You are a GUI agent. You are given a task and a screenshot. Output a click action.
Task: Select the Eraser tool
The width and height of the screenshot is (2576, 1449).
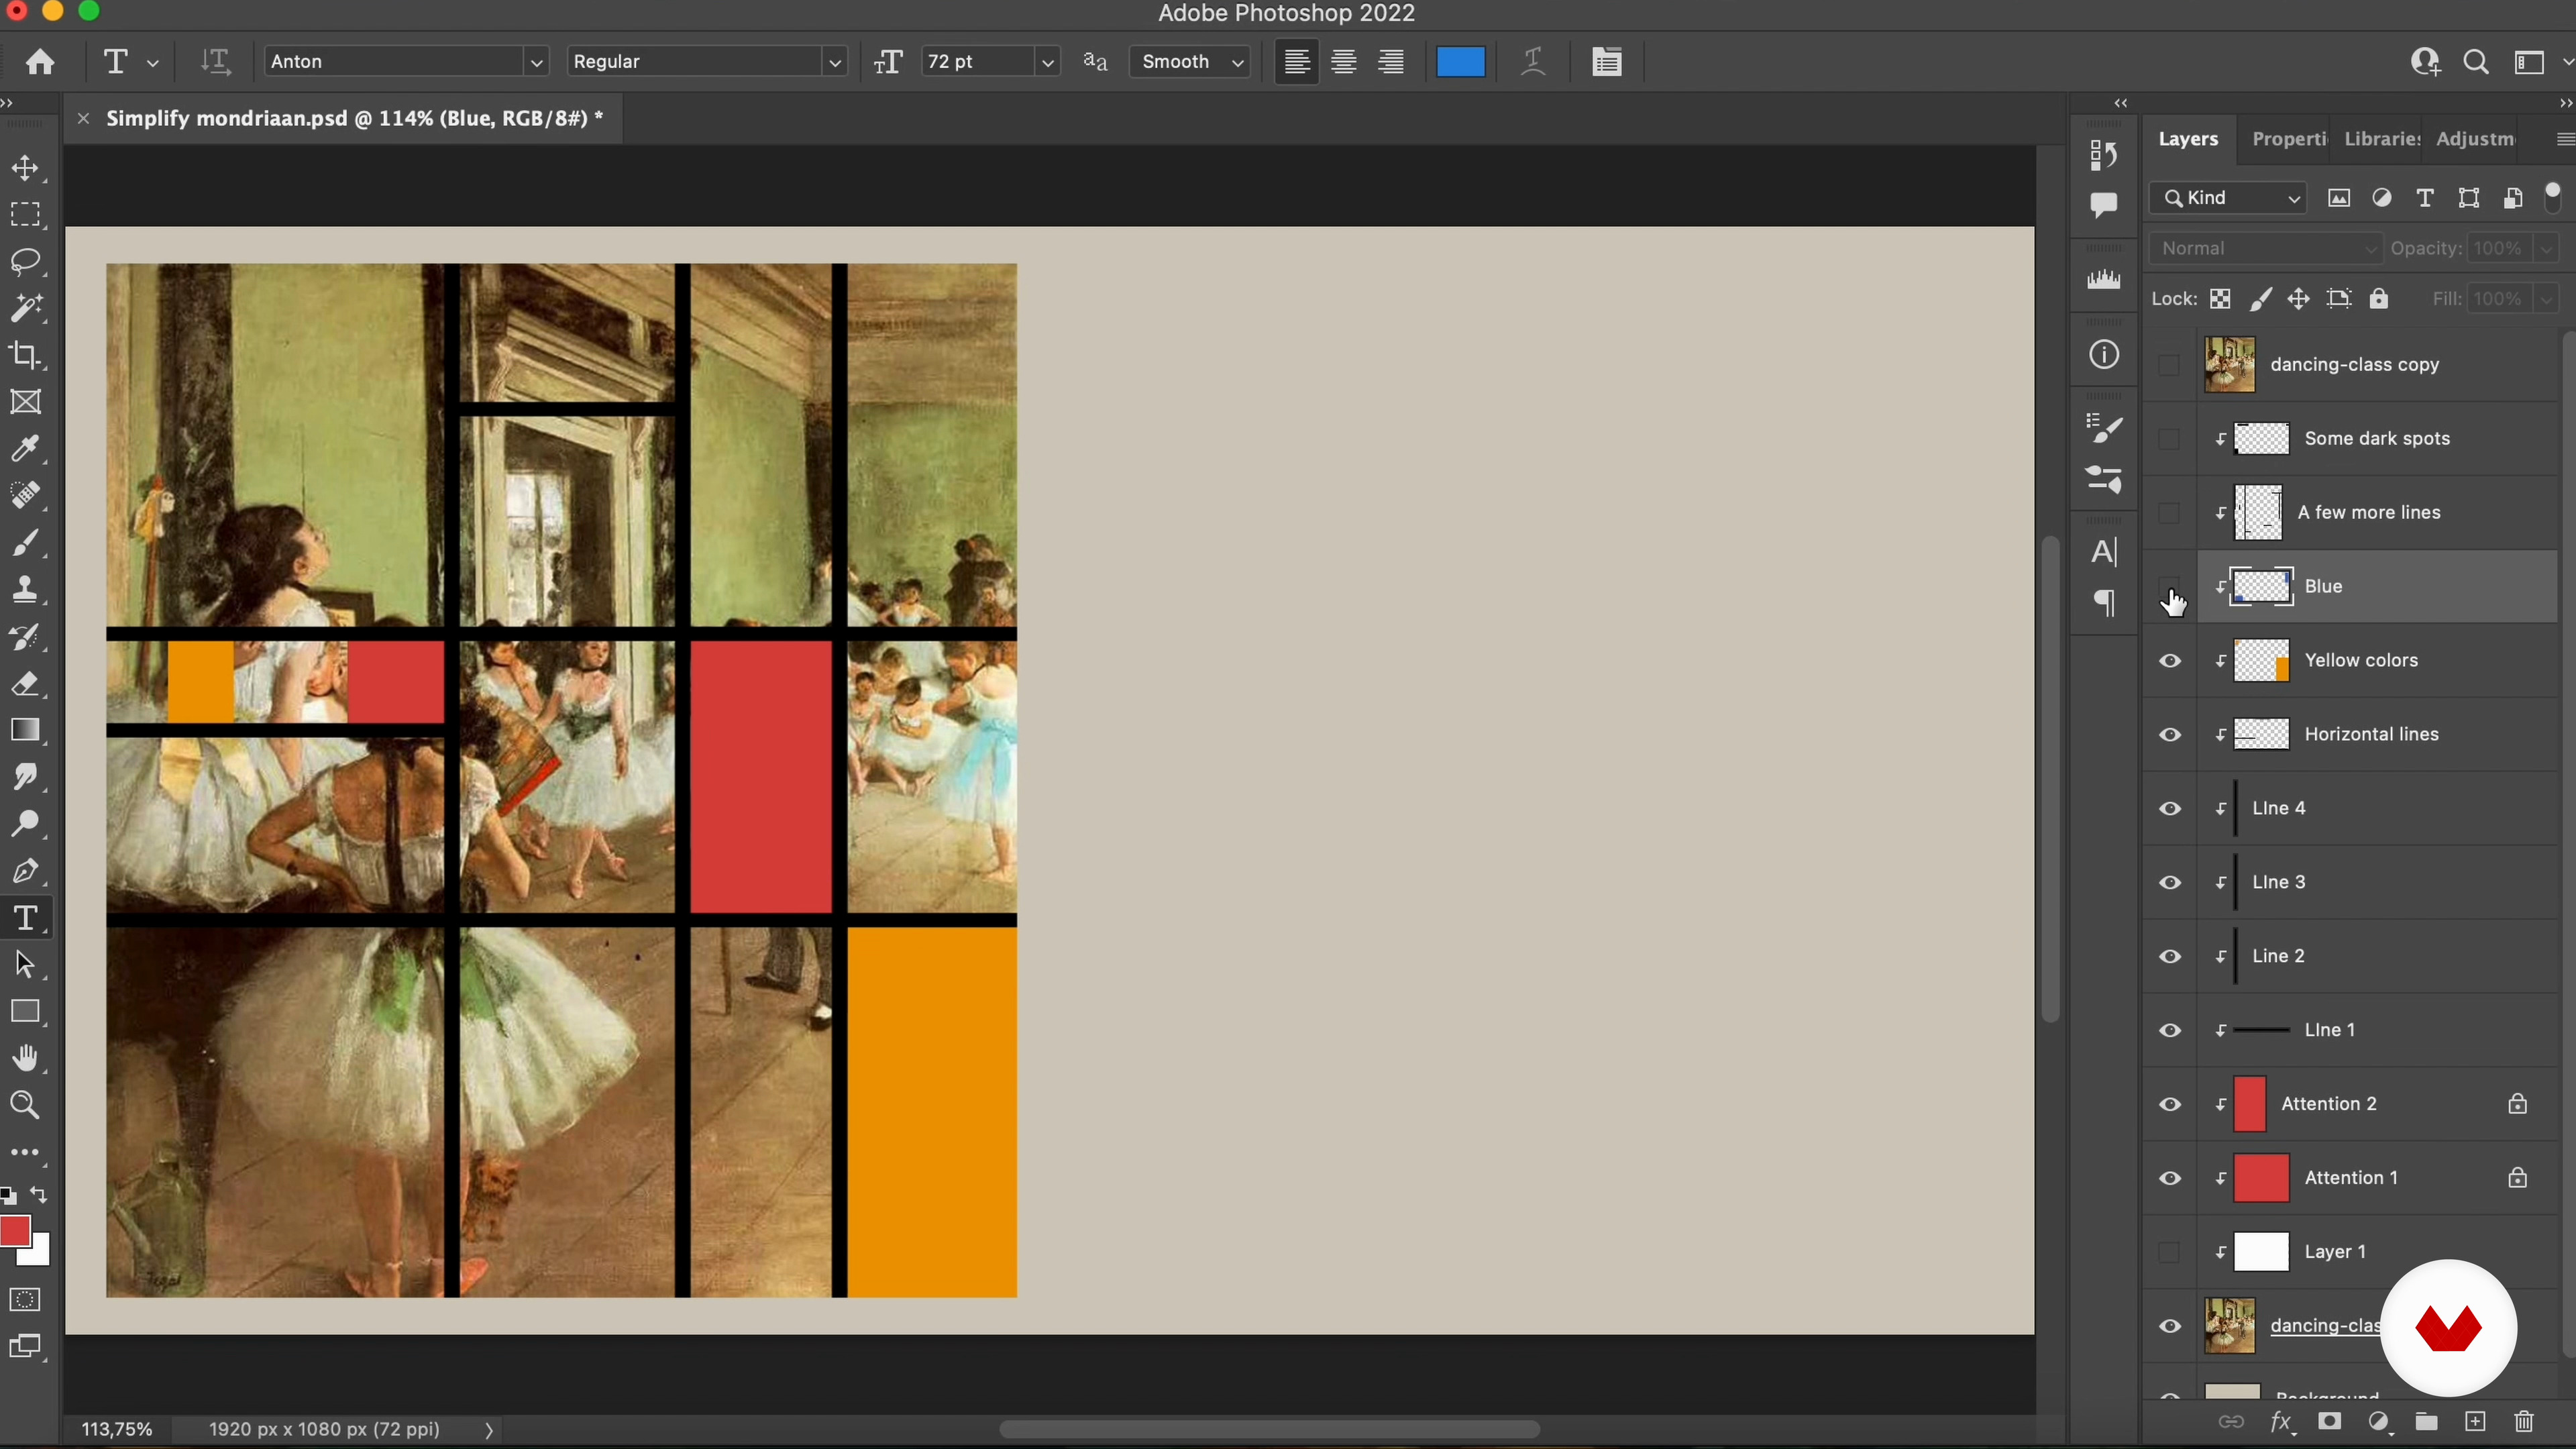[26, 684]
